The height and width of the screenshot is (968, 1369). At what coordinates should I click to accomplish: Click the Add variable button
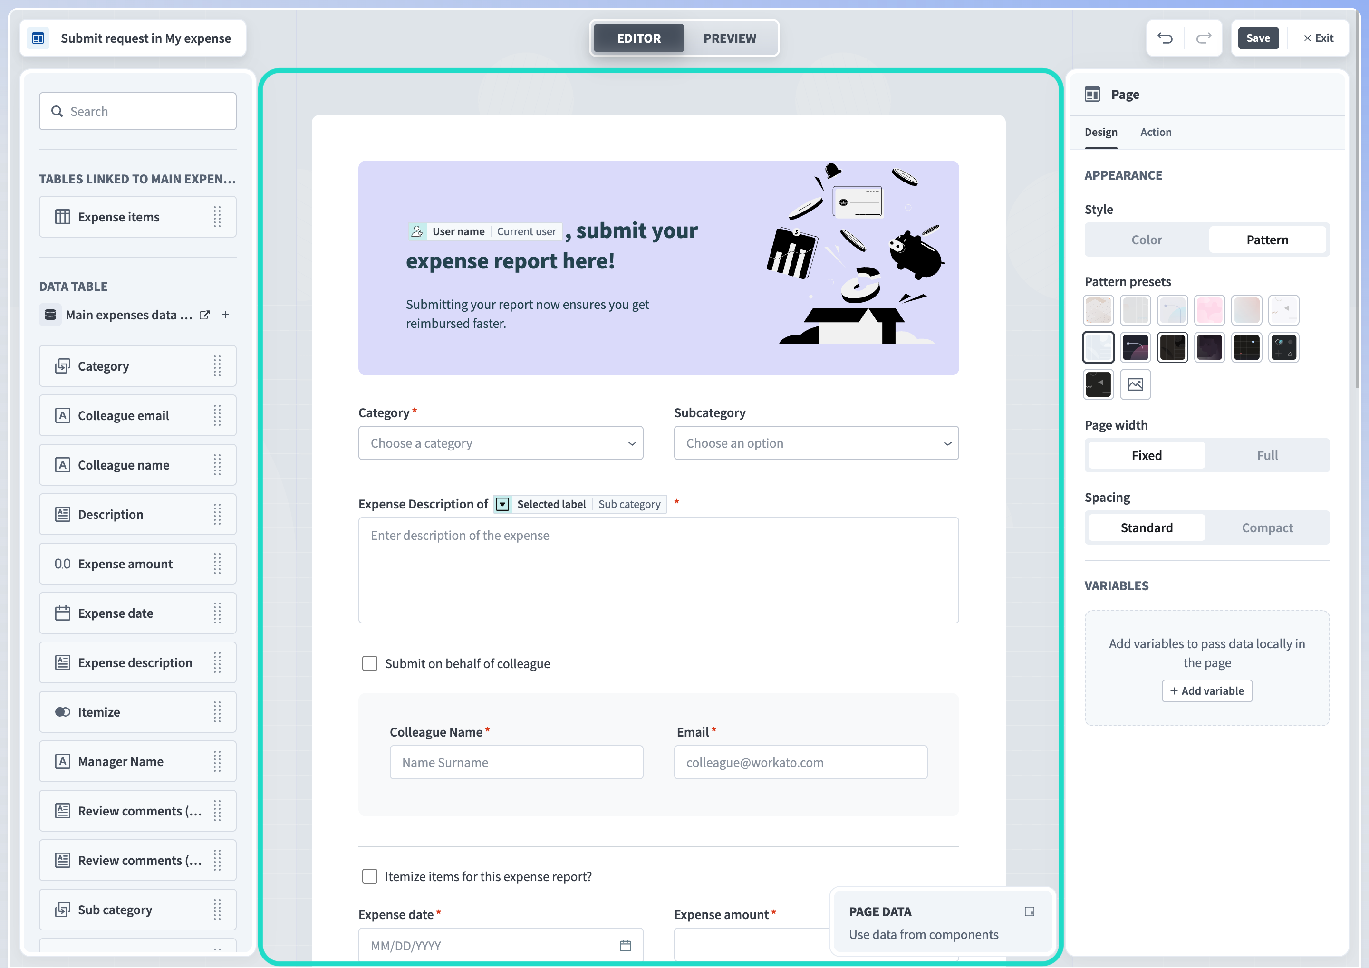point(1207,691)
